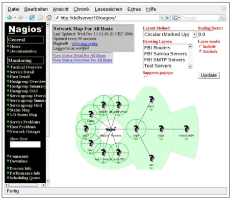The width and height of the screenshot is (232, 199).
Task: Select the Exclude layer mode radio
Action: pyautogui.click(x=200, y=51)
